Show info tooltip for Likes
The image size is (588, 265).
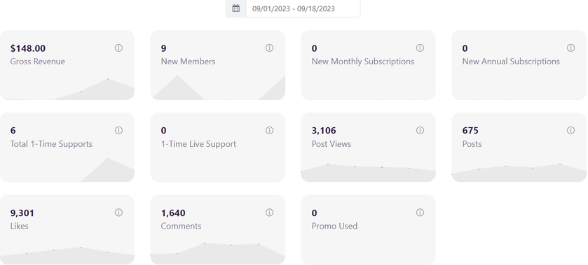click(x=118, y=213)
